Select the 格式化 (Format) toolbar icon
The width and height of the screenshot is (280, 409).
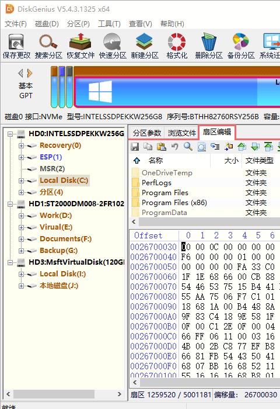tap(177, 46)
